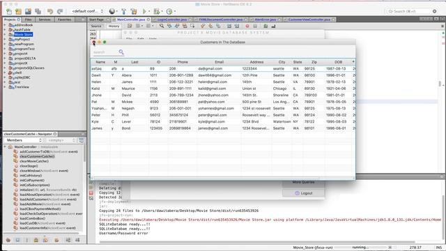Click the leftmost Navigator filter icon

[8, 240]
